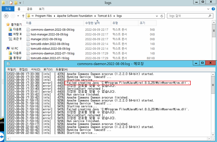Minimize the Notepad window
217x142 pixels.
coord(196,63)
